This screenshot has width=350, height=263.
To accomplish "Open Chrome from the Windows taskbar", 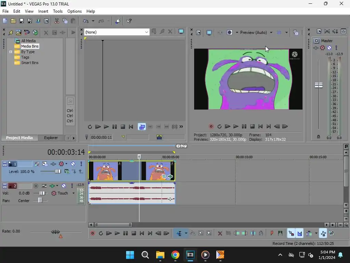I will tap(175, 255).
